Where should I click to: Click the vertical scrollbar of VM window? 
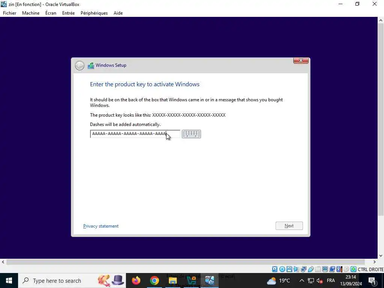pos(381,120)
